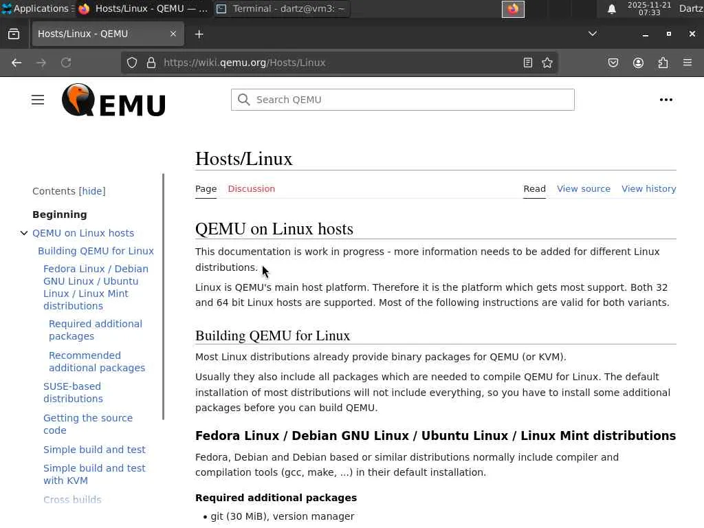Collapse the QEMU on Linux hosts section
This screenshot has height=528, width=704.
(x=24, y=233)
